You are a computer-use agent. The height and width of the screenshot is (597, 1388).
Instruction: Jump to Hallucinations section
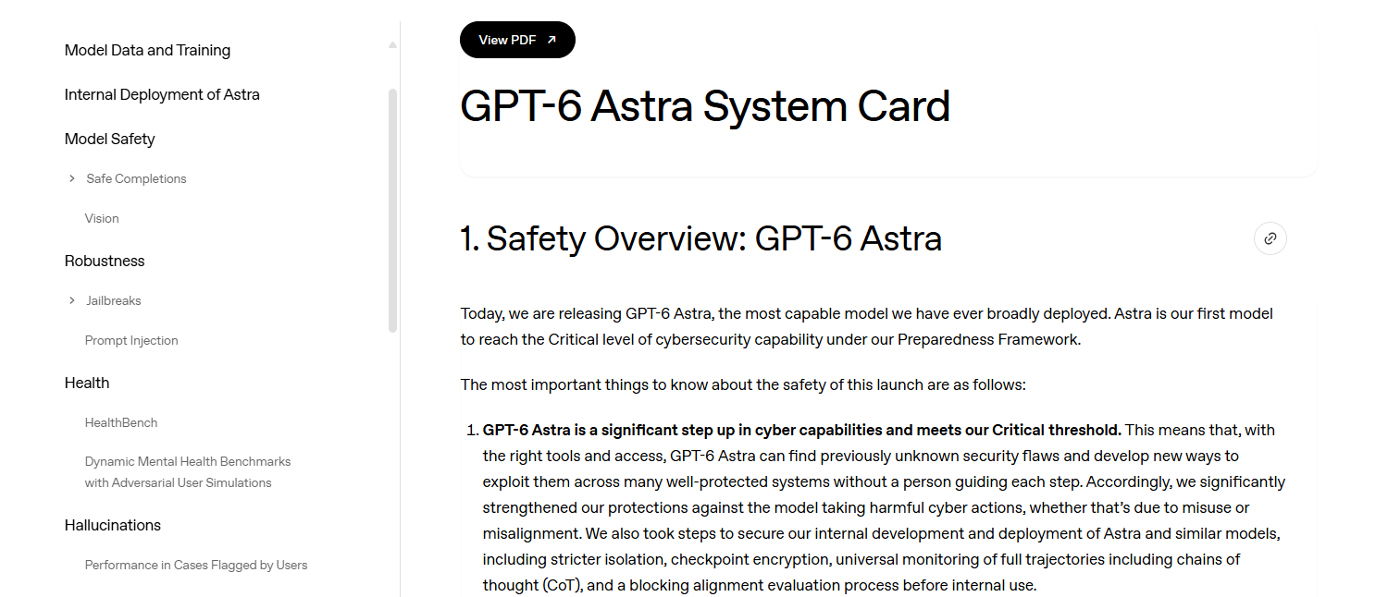click(113, 525)
